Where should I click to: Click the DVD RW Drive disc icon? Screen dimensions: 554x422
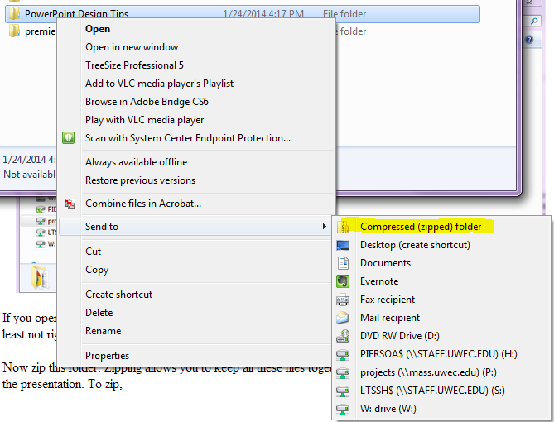tap(343, 336)
